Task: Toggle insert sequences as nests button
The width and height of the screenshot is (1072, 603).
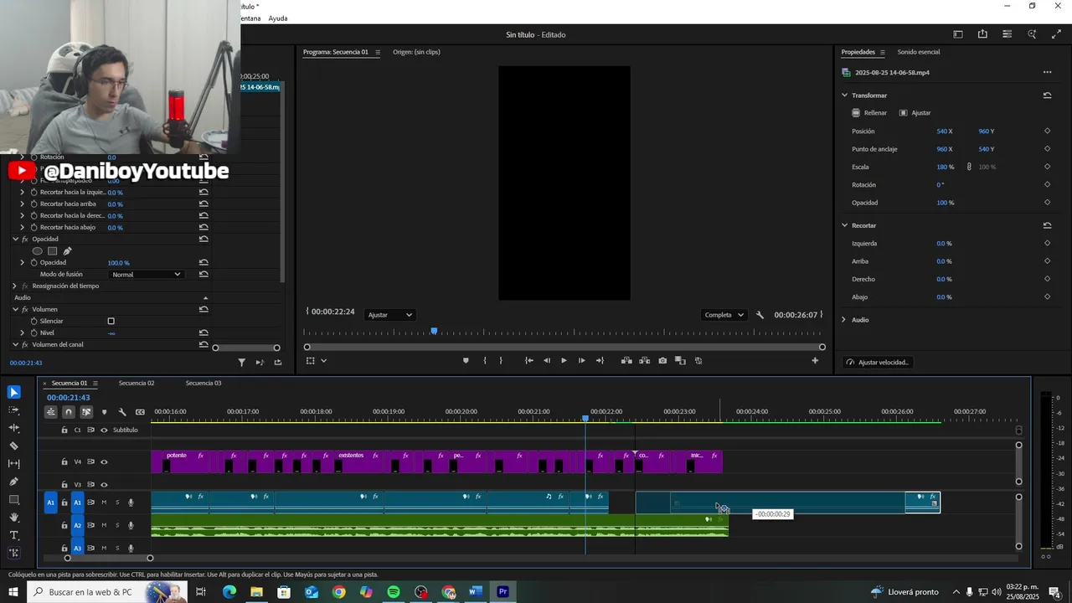Action: coord(51,412)
